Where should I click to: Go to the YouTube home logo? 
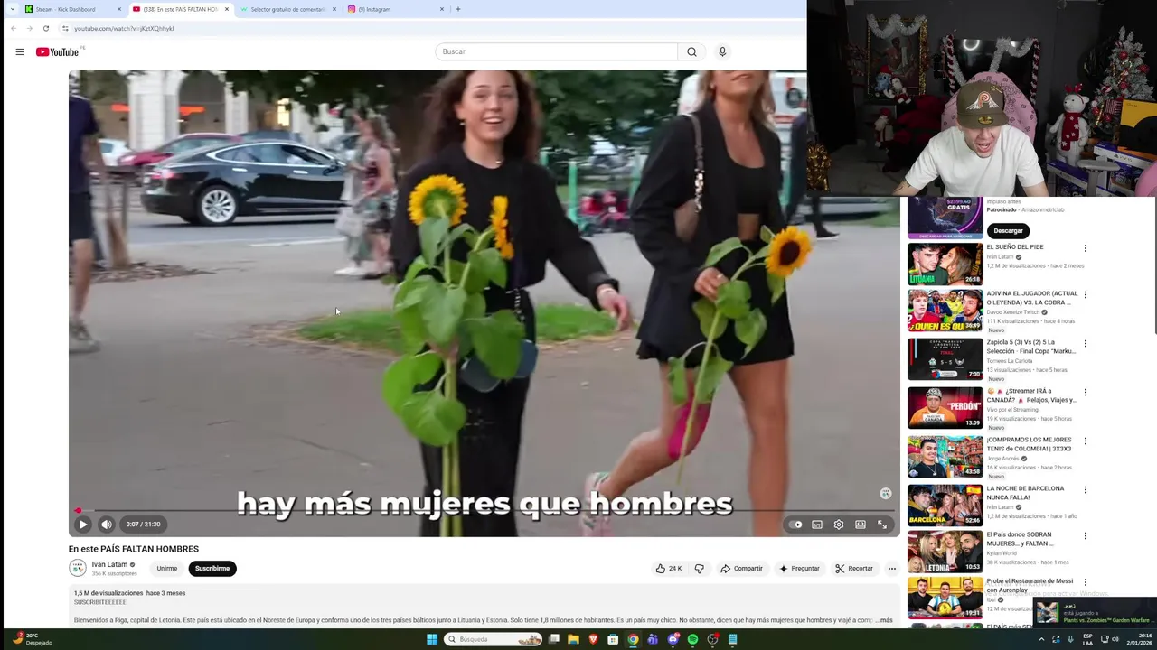pos(58,51)
